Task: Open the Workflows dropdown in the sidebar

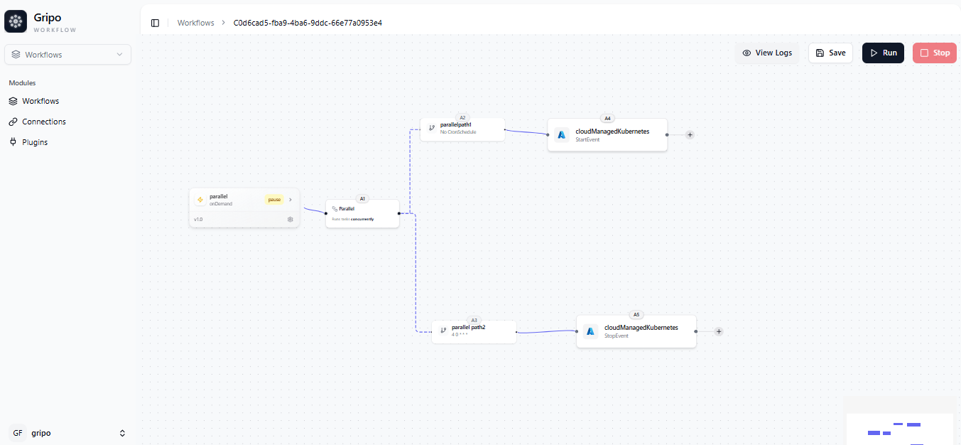Action: click(x=67, y=55)
